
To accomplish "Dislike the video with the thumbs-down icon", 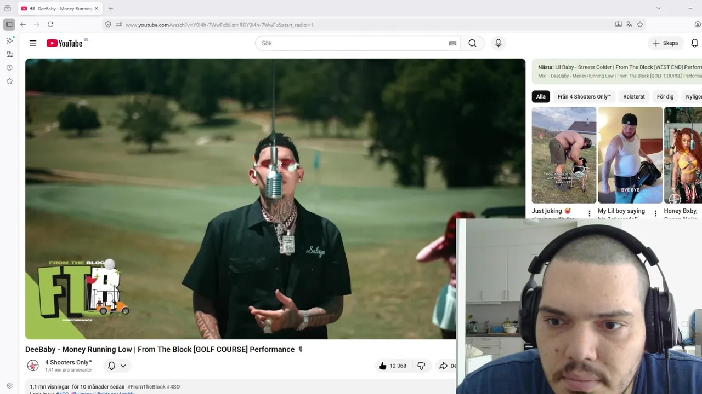I will pos(421,366).
